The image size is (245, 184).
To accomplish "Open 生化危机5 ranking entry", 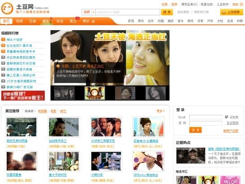I will (19, 45).
